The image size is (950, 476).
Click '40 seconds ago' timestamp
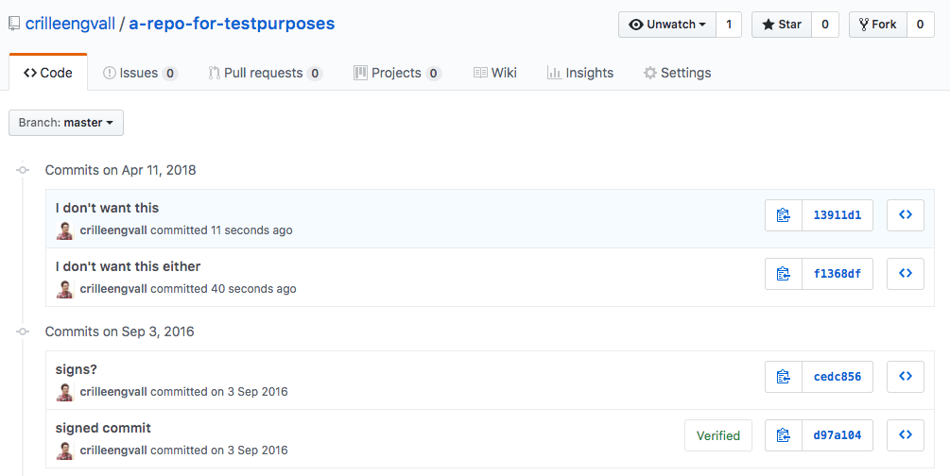(253, 289)
